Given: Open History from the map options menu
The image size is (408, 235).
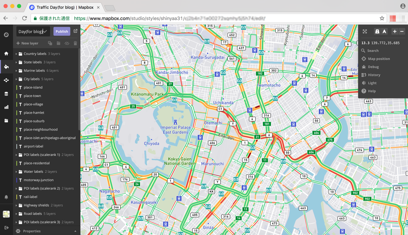Looking at the screenshot, I should tap(374, 75).
